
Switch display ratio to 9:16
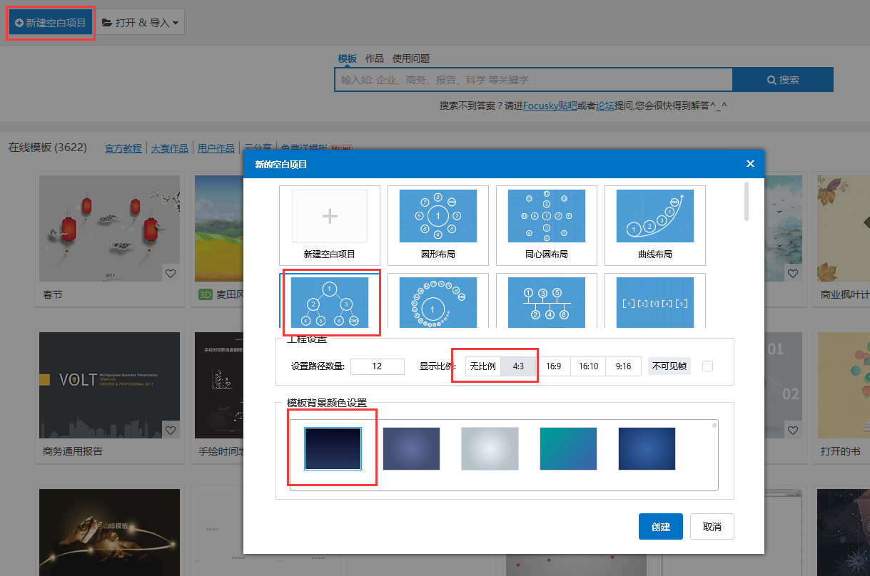622,366
